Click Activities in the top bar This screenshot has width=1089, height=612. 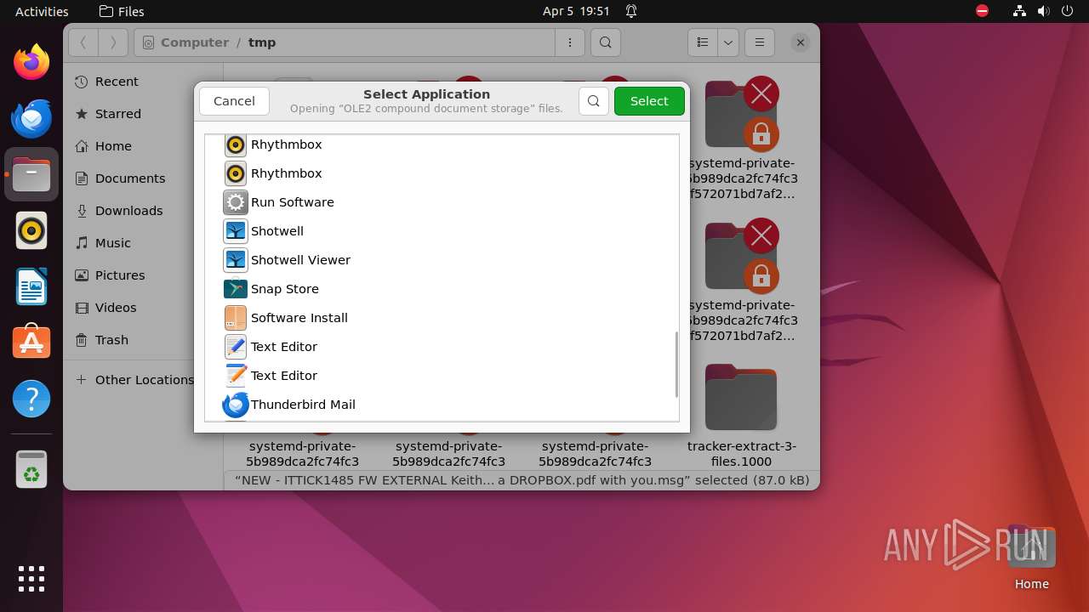coord(42,11)
